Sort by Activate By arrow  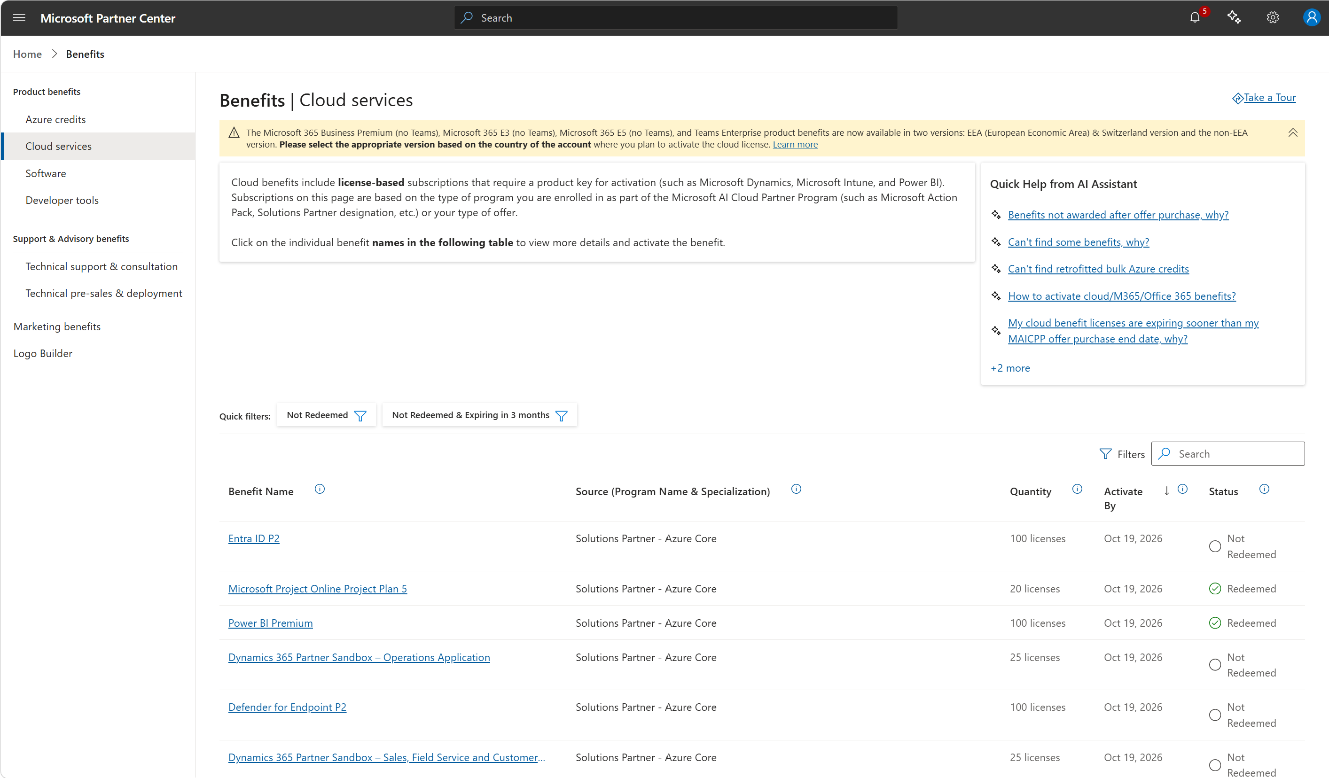click(1166, 491)
